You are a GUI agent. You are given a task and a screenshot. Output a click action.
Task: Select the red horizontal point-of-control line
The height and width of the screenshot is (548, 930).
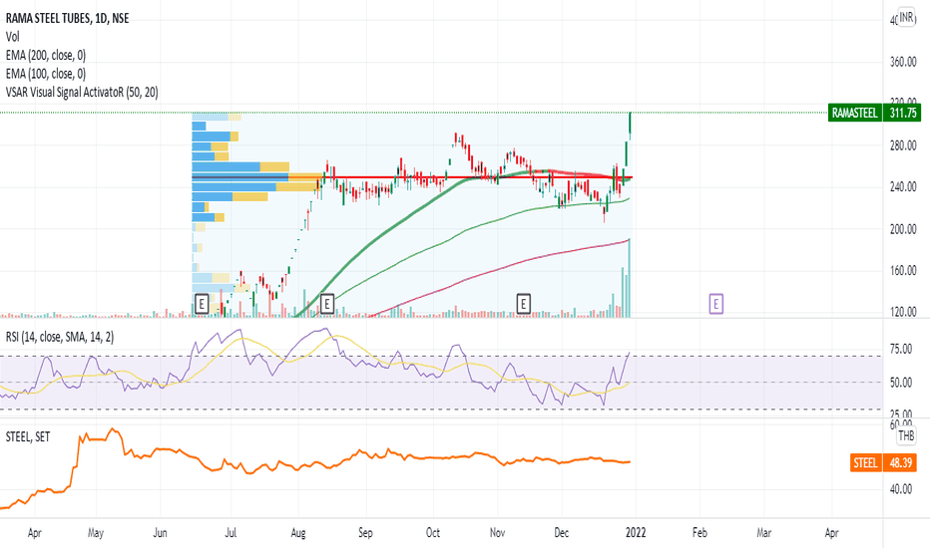412,177
